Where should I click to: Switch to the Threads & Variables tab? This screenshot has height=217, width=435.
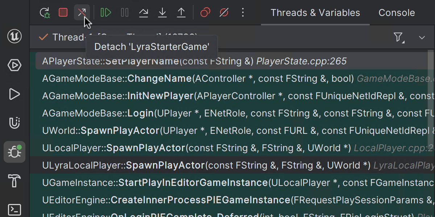tap(315, 13)
